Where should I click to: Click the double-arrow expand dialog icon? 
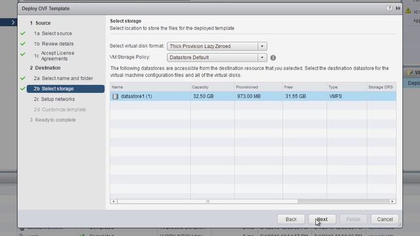[398, 9]
